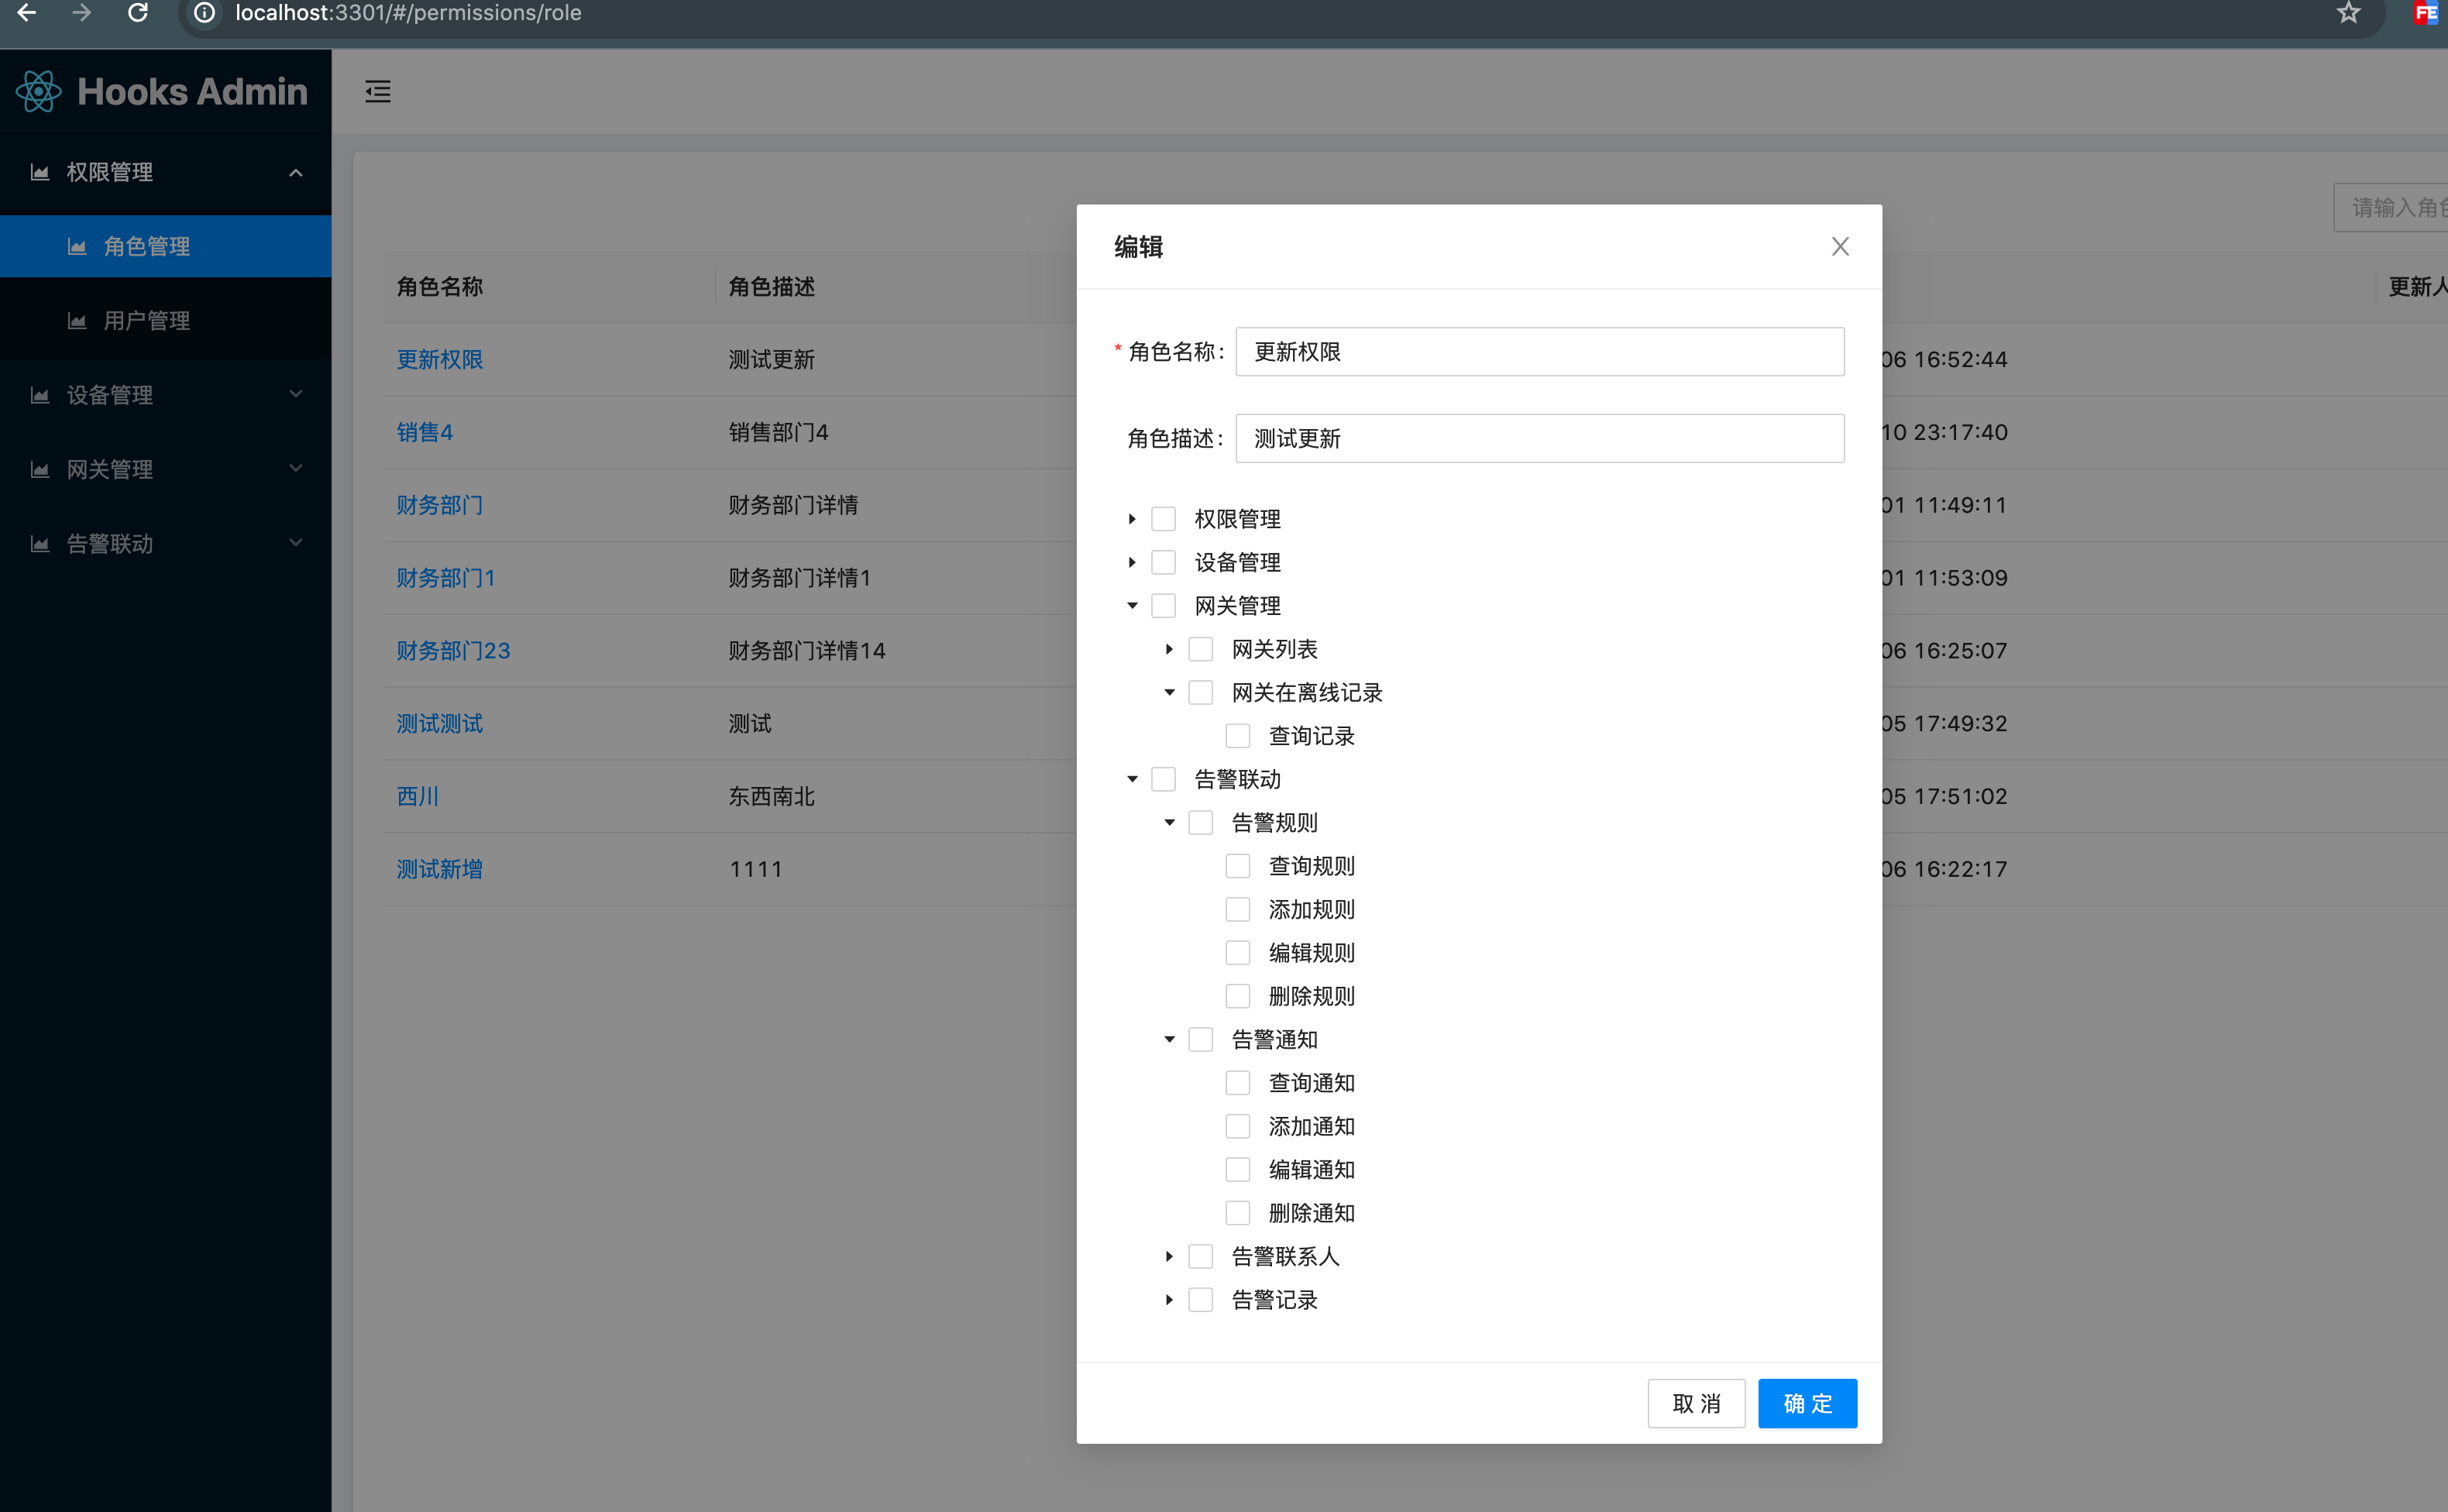Check the 告警规则 checkbox
Image resolution: width=2448 pixels, height=1512 pixels.
click(1200, 823)
